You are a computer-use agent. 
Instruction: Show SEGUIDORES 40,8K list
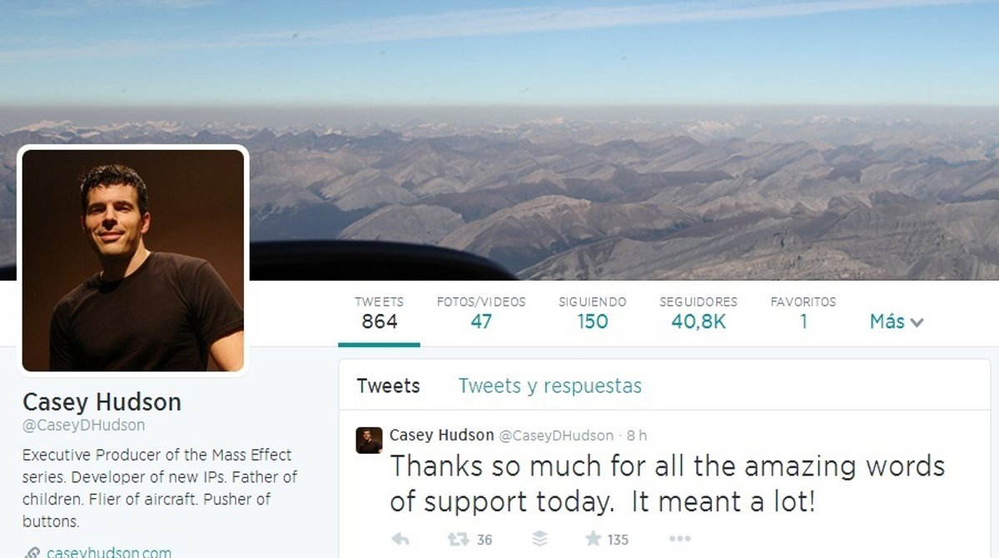pyautogui.click(x=698, y=313)
